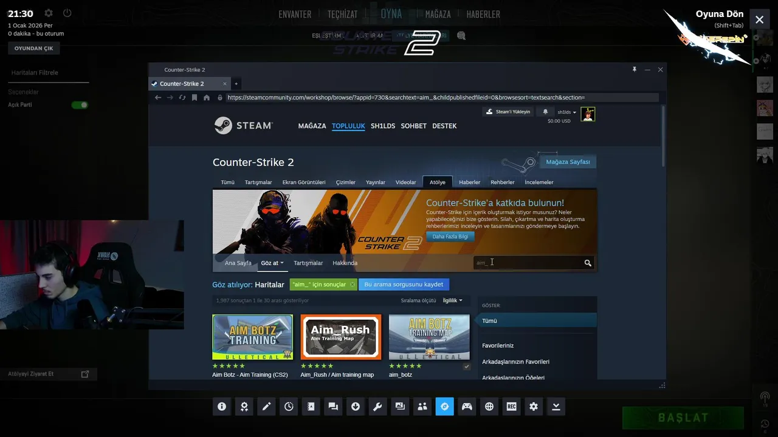Open the controller gamepad icon in overlay toolbar
The width and height of the screenshot is (778, 437).
[x=467, y=407]
